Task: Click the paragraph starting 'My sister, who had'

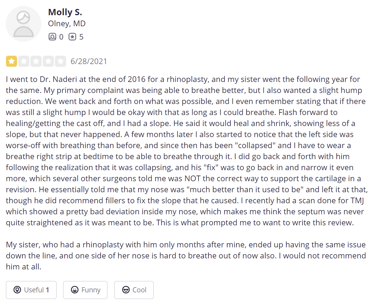Action: [186, 256]
